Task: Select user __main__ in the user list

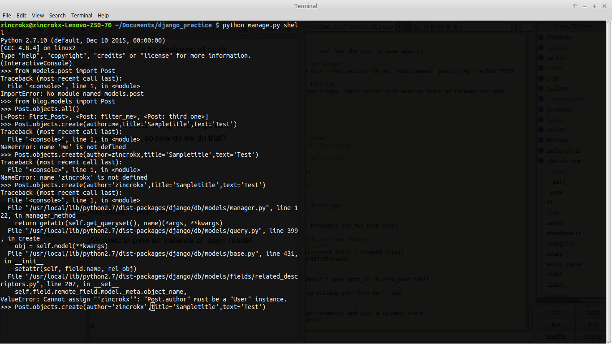Action: [559, 181]
